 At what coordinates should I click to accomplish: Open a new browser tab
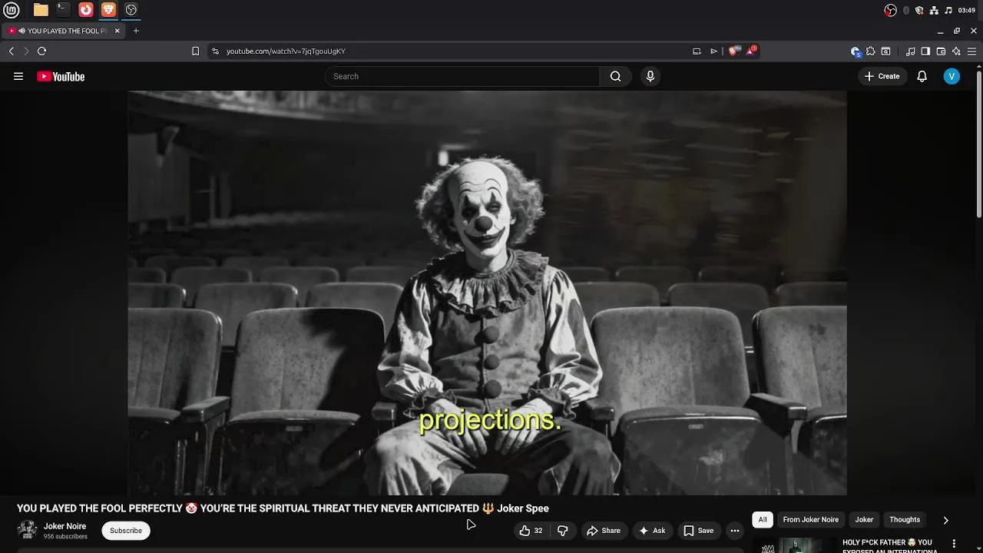(x=136, y=31)
